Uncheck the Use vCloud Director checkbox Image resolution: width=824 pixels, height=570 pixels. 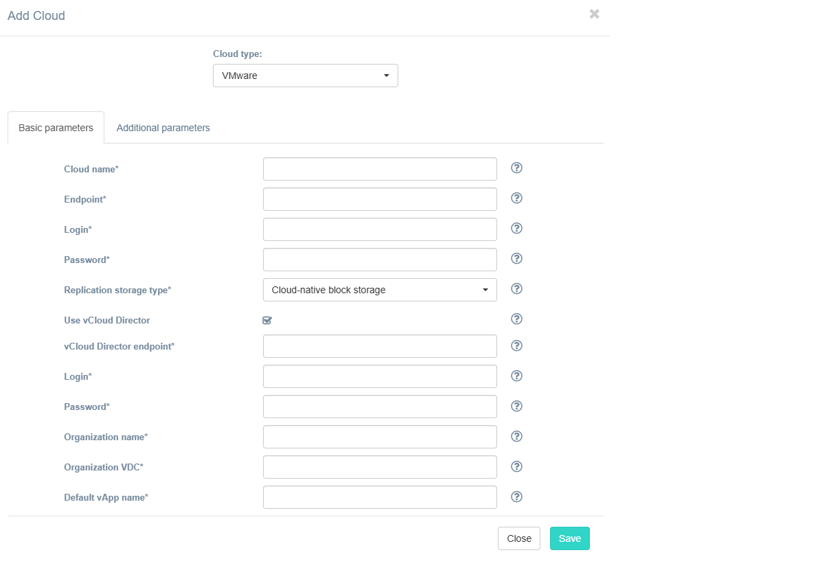pyautogui.click(x=267, y=320)
